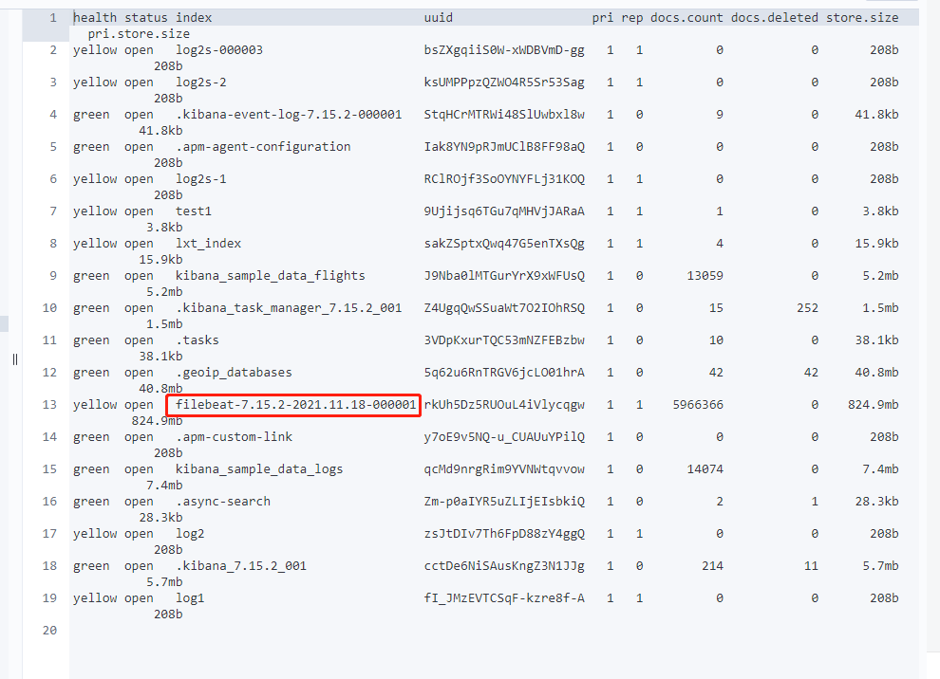The width and height of the screenshot is (940, 679).
Task: Click the .kibana_7.15.2_001 index name
Action: 241,566
